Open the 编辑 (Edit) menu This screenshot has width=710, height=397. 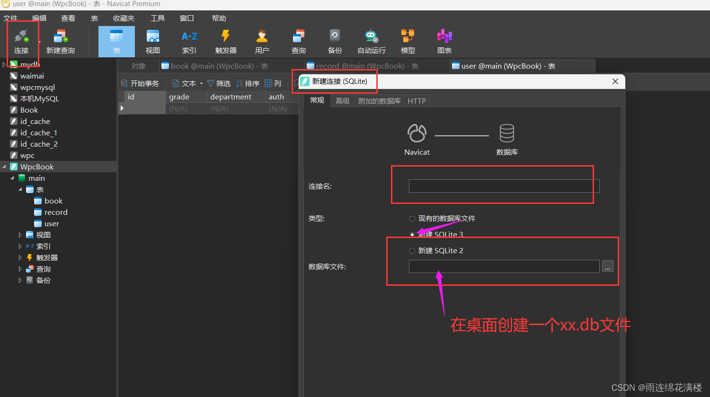[x=39, y=18]
